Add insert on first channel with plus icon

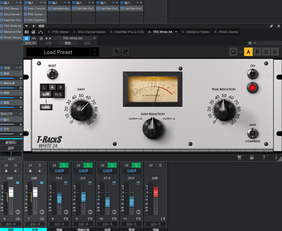21,2
